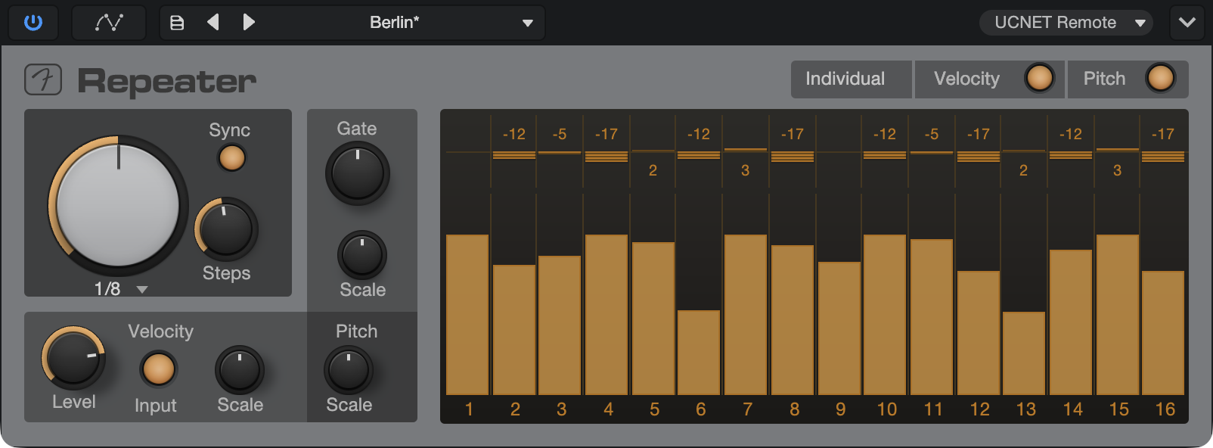The width and height of the screenshot is (1213, 448).
Task: Click the Velocity tab label in the header
Action: pyautogui.click(x=966, y=79)
